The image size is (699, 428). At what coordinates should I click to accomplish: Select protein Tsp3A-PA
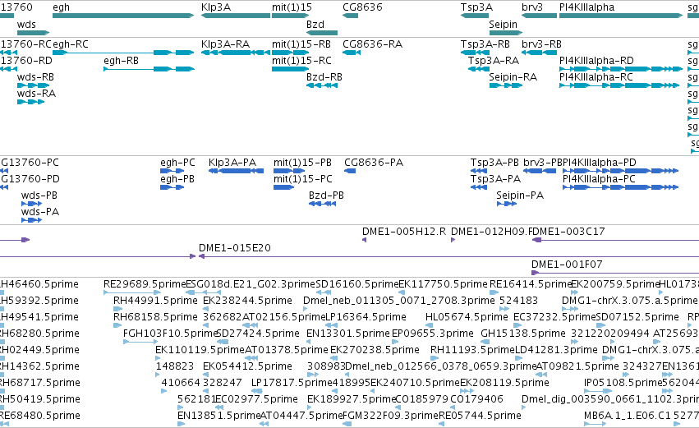click(x=479, y=187)
